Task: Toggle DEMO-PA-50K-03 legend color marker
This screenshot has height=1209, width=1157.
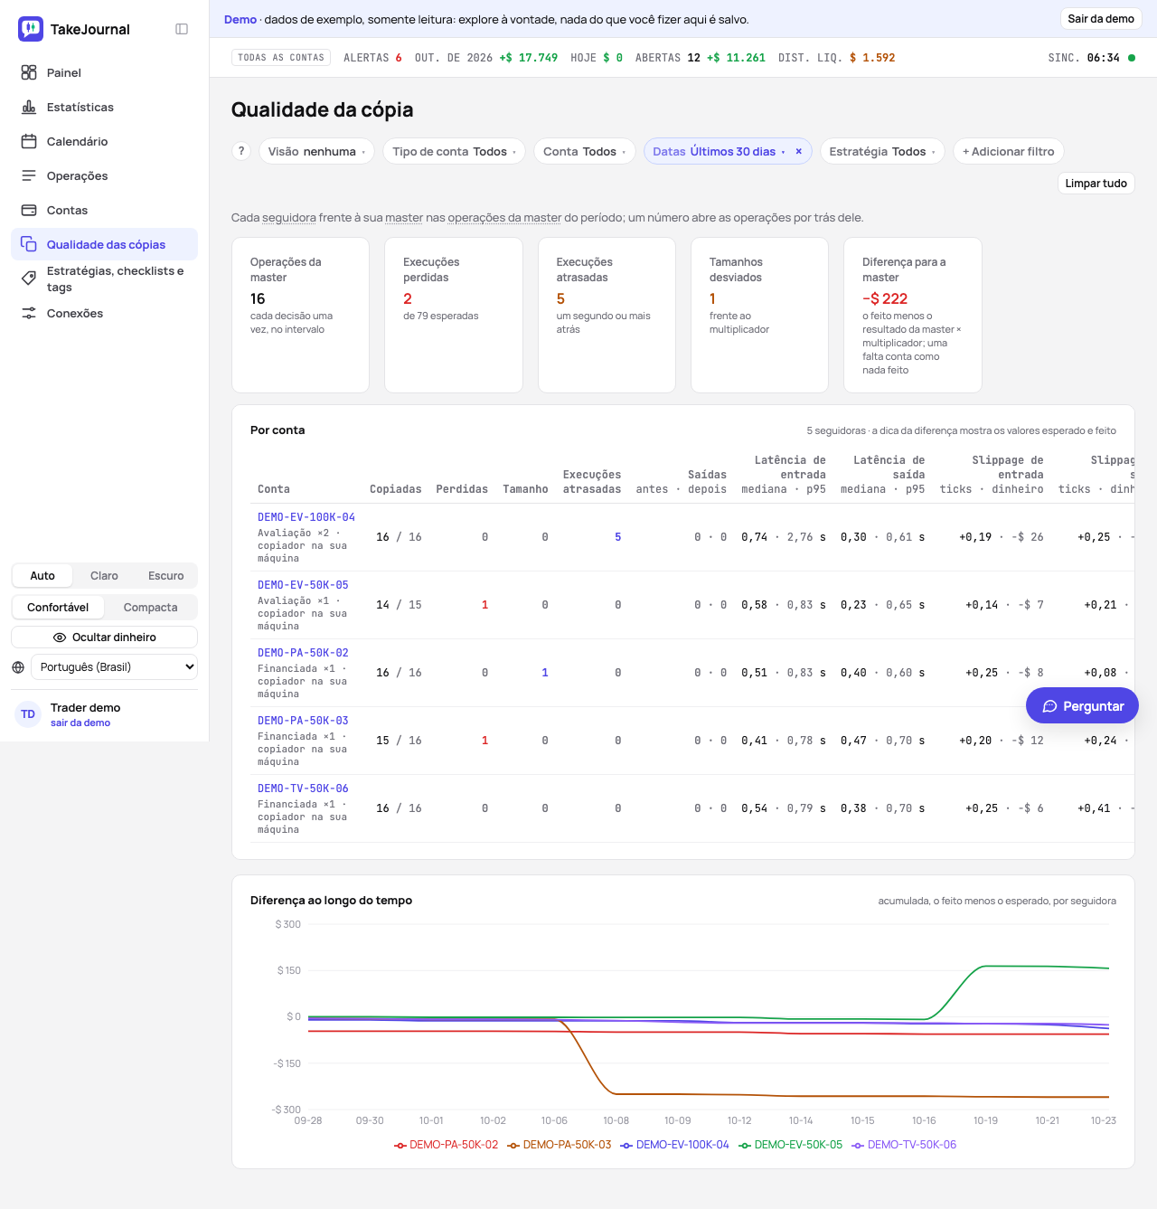Action: pos(513,1146)
